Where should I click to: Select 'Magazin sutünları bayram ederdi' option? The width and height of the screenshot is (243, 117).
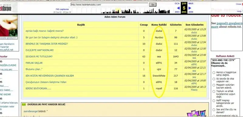(x=214, y=85)
